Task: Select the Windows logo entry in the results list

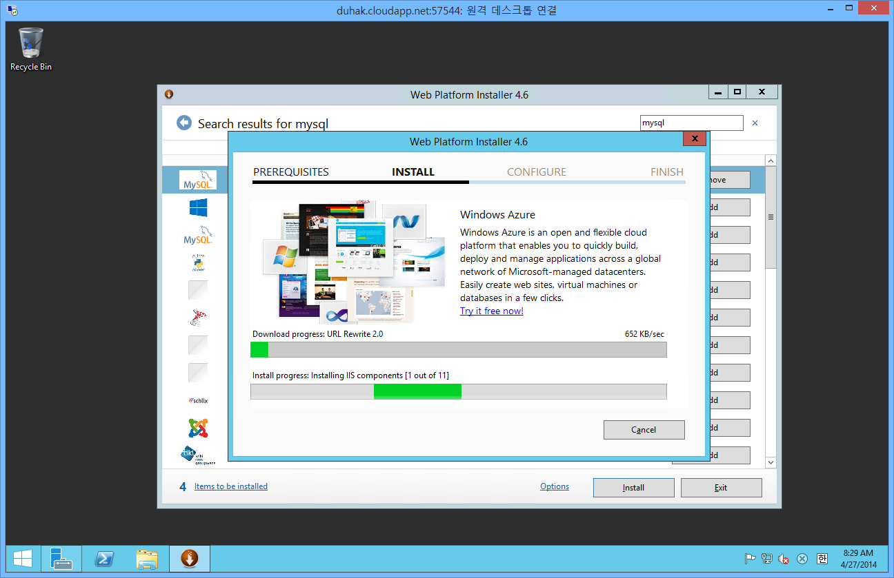Action: coord(198,207)
